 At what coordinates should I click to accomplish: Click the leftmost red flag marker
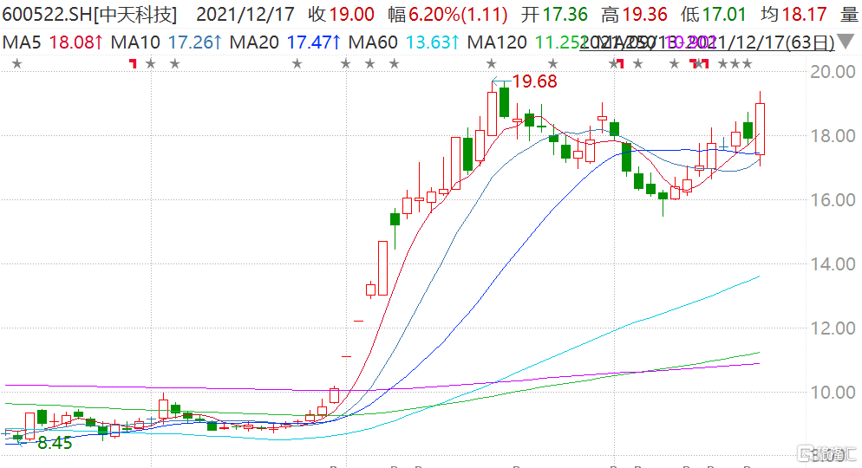pyautogui.click(x=133, y=63)
